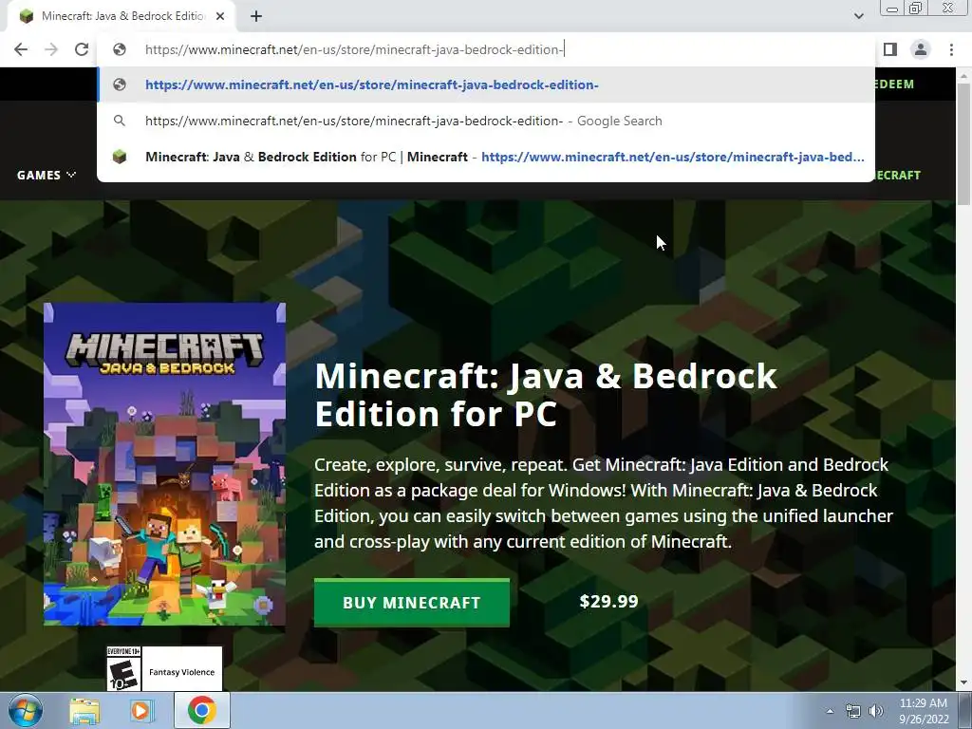The height and width of the screenshot is (729, 972).
Task: Click the Fantasy Violence rating descriptor
Action: tap(181, 672)
